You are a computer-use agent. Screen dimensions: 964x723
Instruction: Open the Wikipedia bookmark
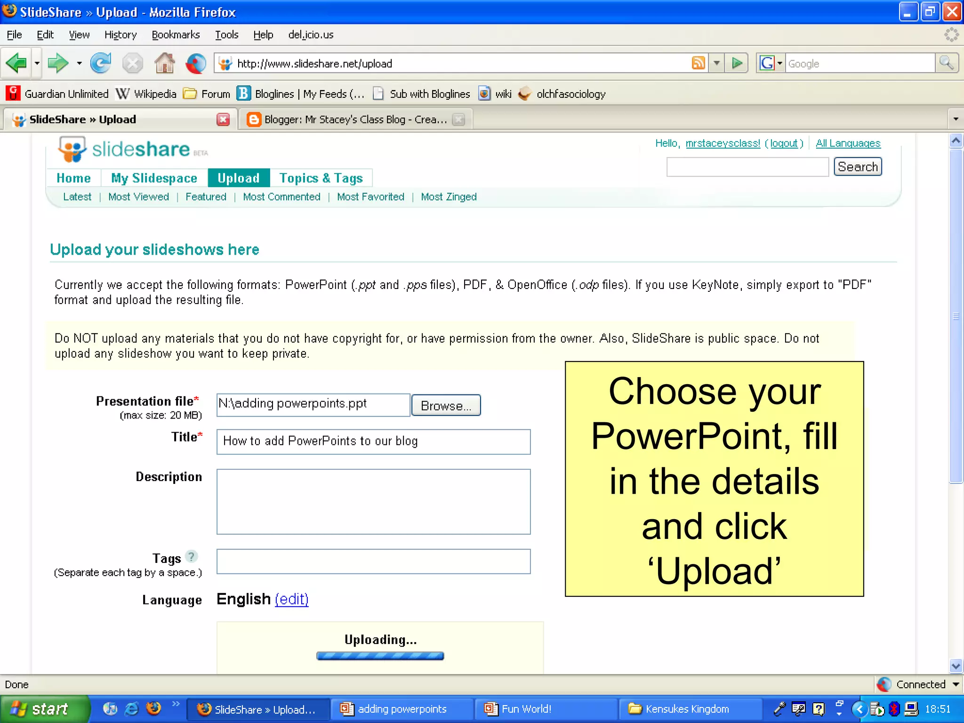point(146,94)
